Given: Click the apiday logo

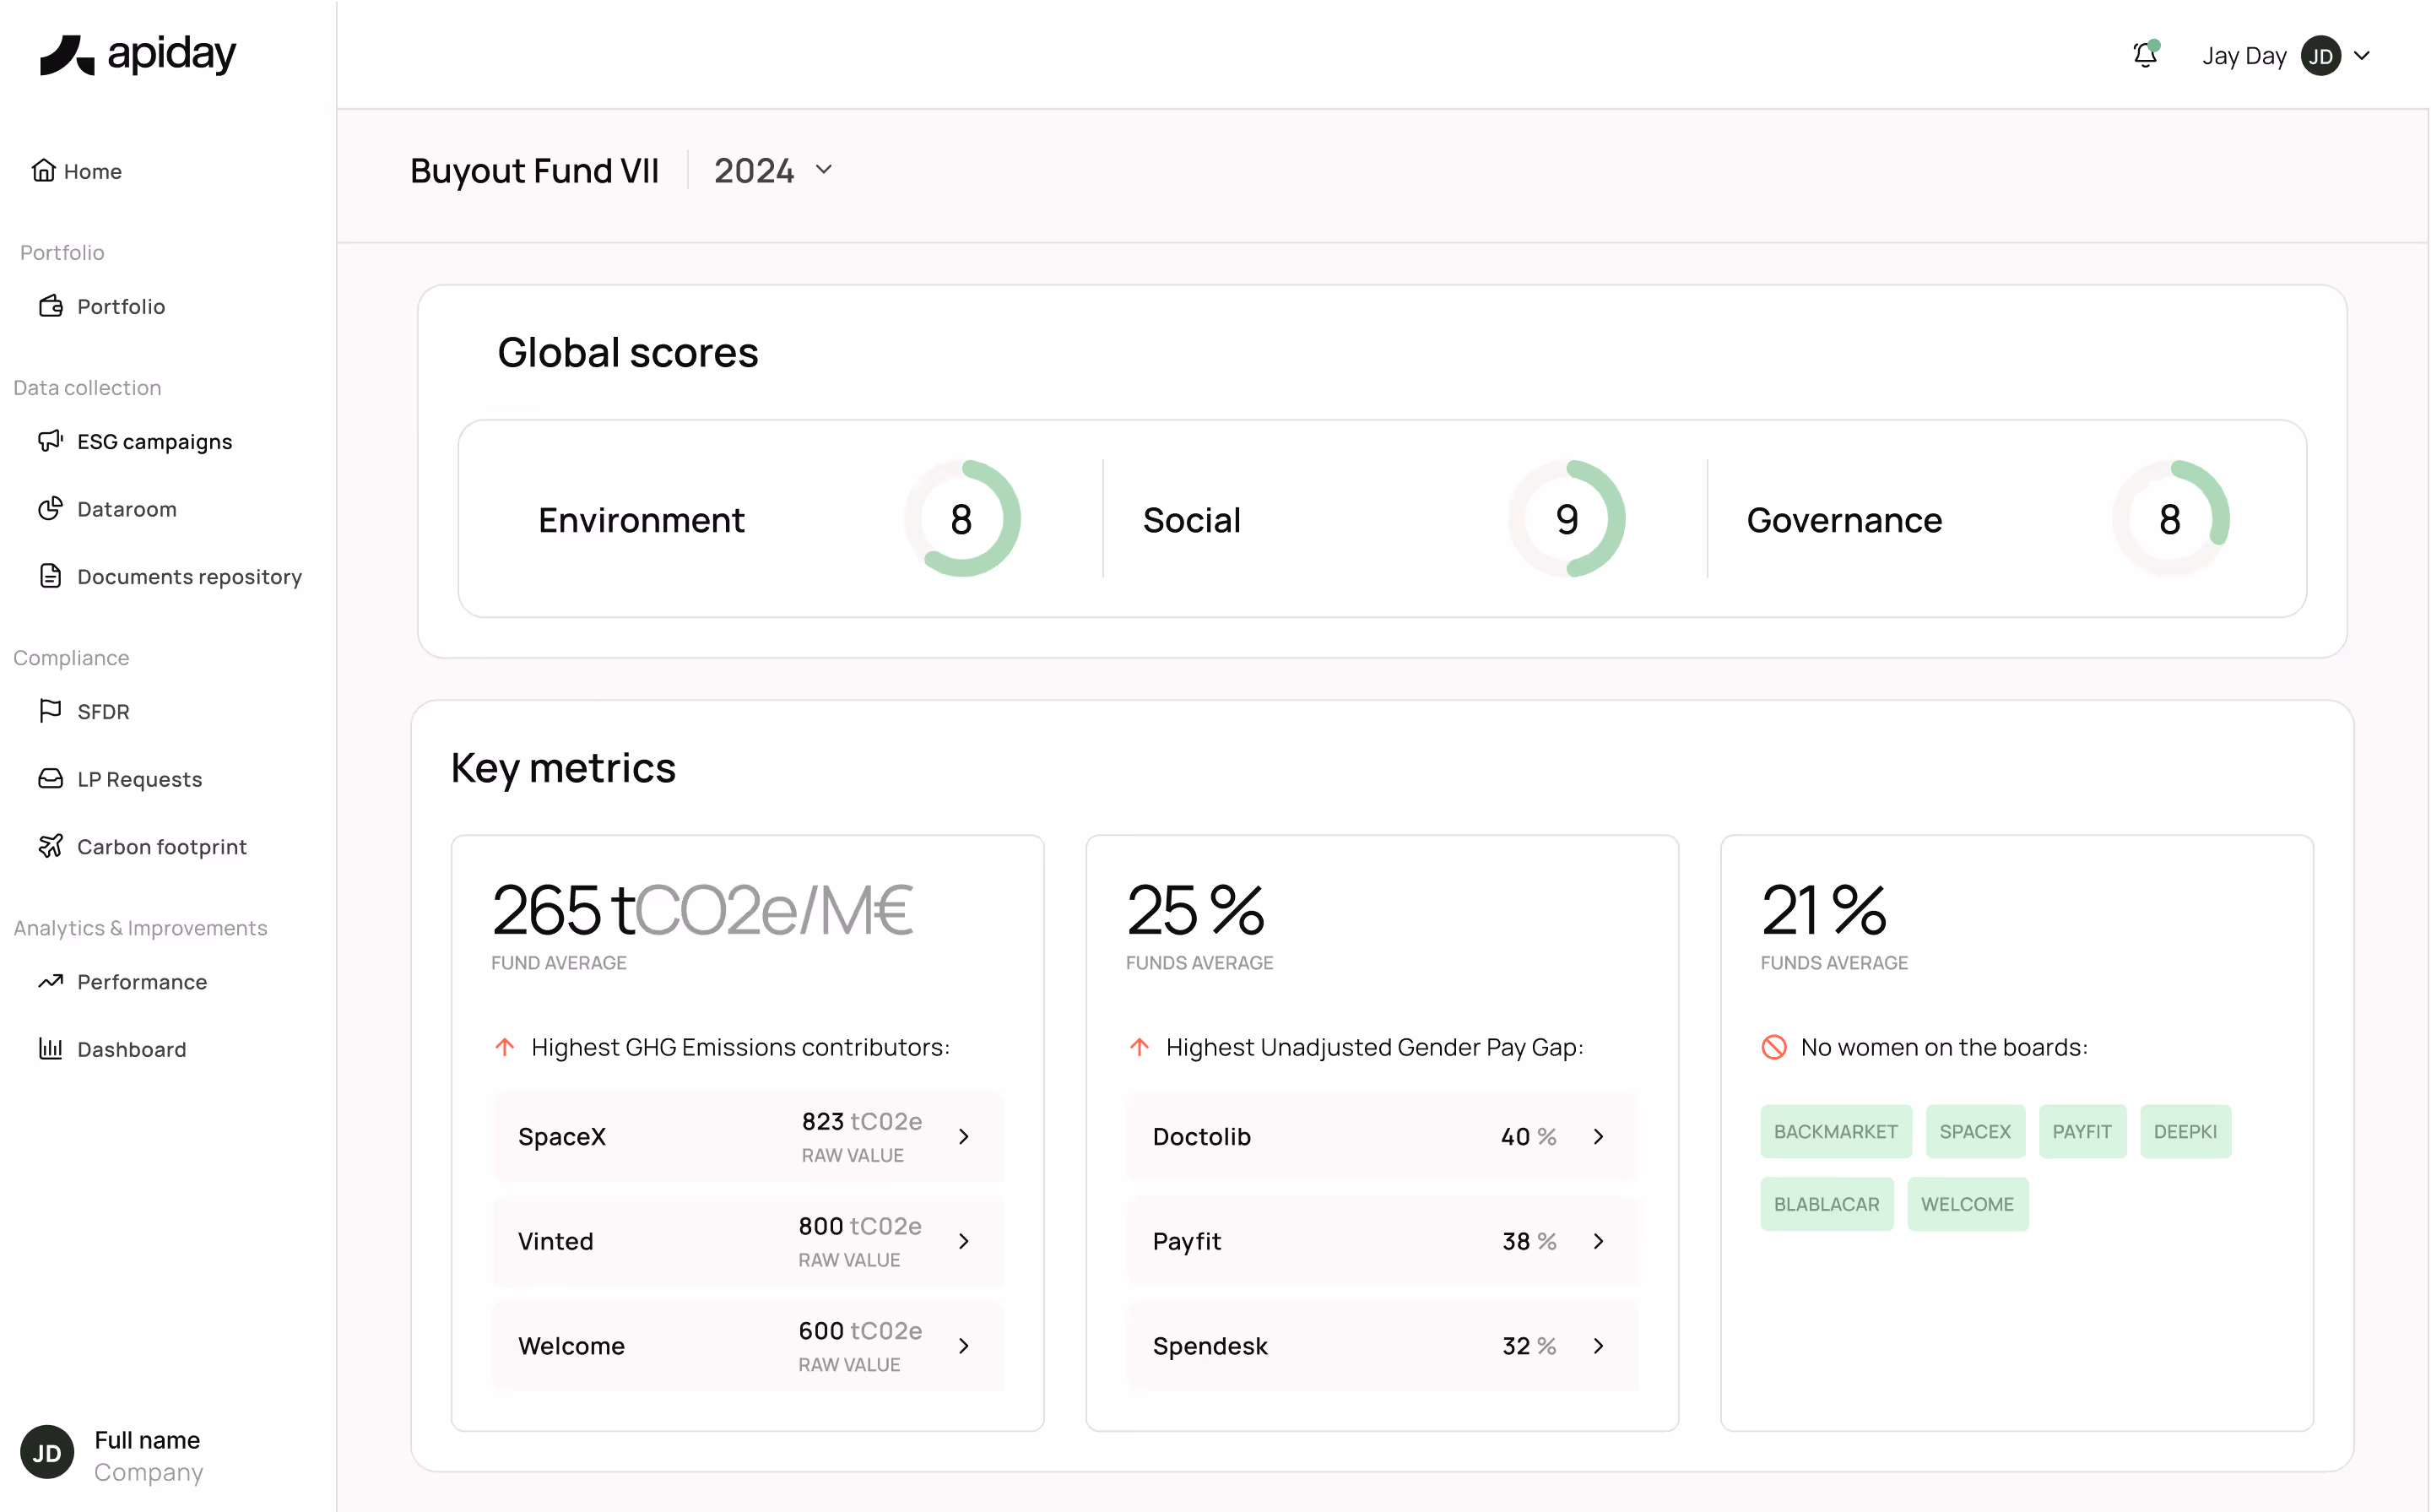Looking at the screenshot, I should pyautogui.click(x=138, y=55).
